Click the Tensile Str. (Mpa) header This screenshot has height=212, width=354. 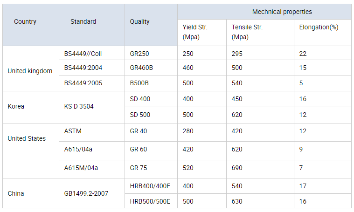[x=260, y=33]
